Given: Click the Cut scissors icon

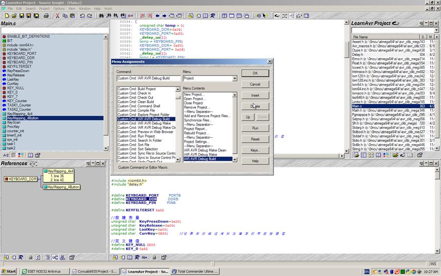Looking at the screenshot, I should 57,16.
